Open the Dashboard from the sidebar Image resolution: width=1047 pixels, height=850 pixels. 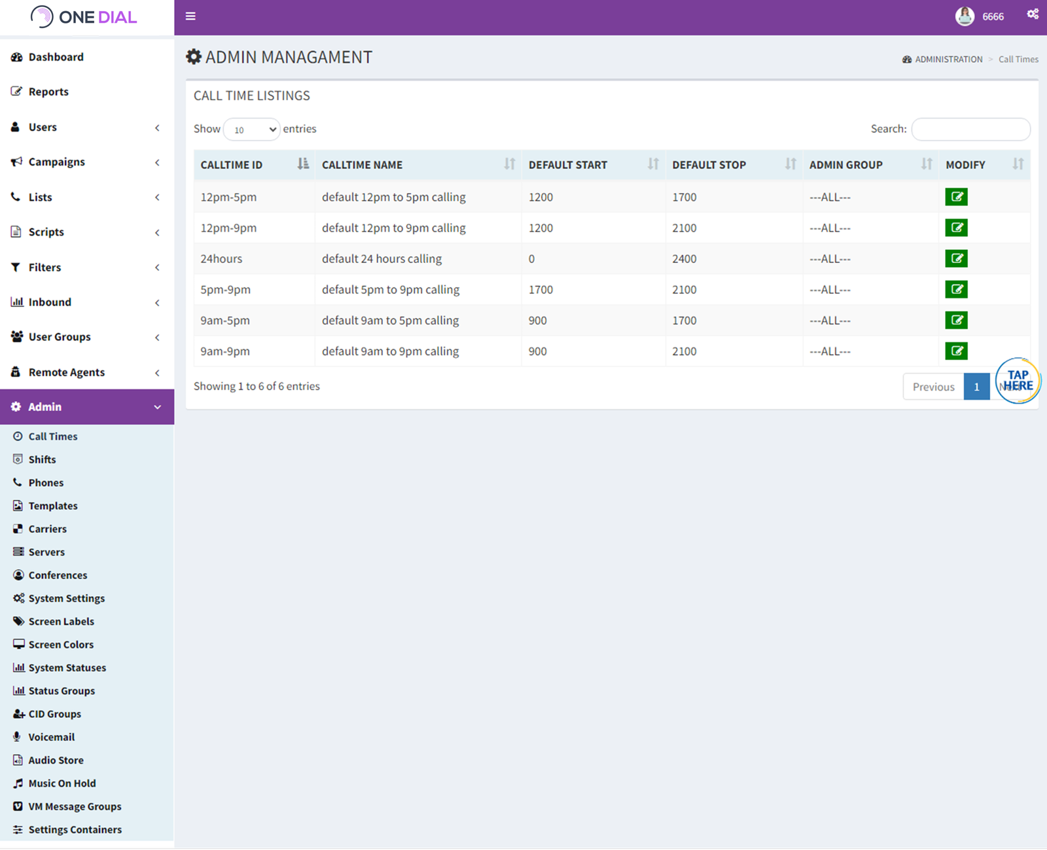click(x=54, y=57)
